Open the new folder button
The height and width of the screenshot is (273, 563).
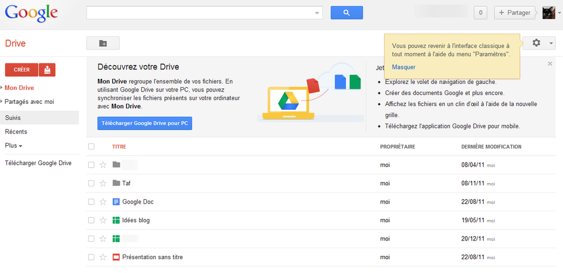(x=103, y=43)
